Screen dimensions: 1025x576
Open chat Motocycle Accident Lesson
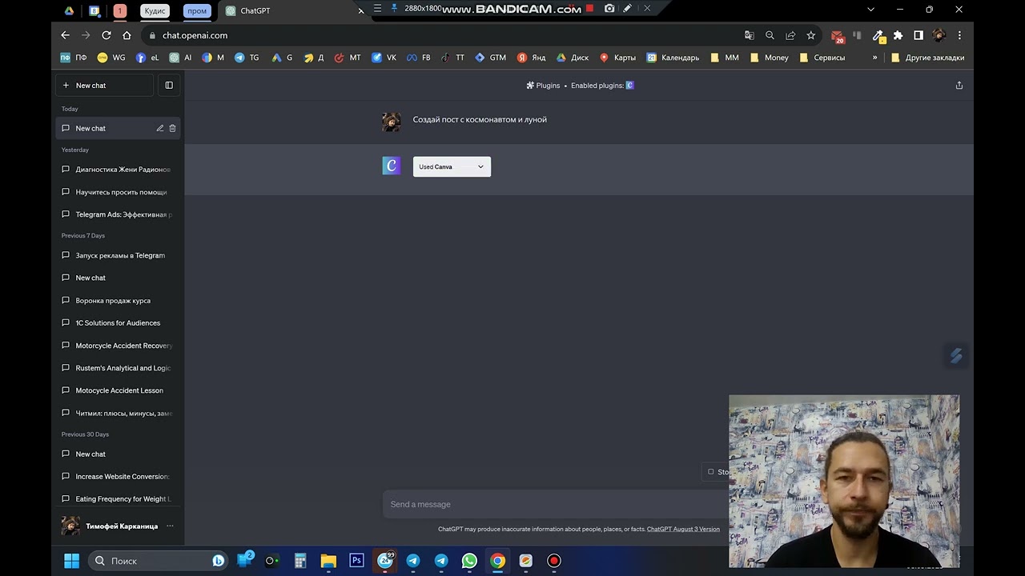pos(118,390)
